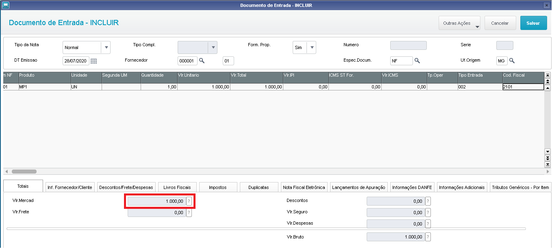Expand the Form. Prop. dropdown
This screenshot has height=249, width=552.
[x=312, y=47]
